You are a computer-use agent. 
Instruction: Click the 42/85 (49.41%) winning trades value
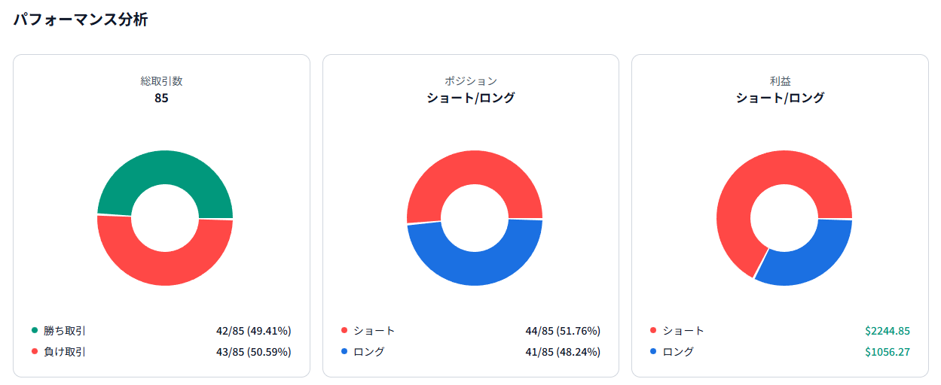tap(253, 330)
